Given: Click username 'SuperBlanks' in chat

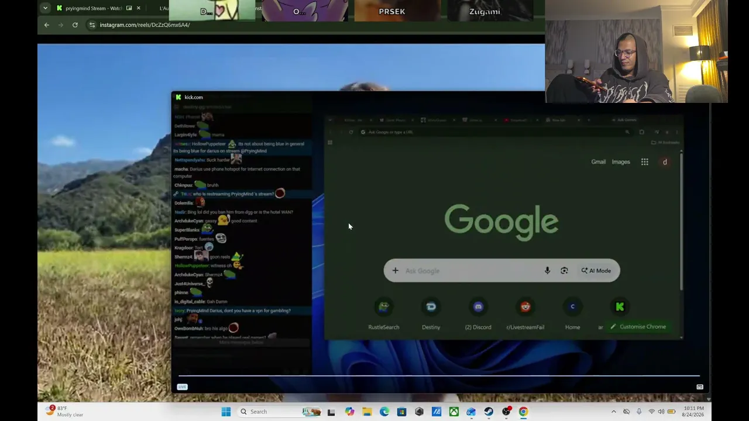Looking at the screenshot, I should [x=187, y=230].
